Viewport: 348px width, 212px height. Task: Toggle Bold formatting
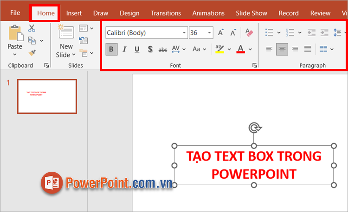(x=111, y=49)
